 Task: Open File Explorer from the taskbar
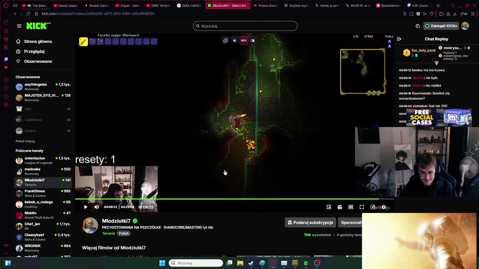point(240,263)
